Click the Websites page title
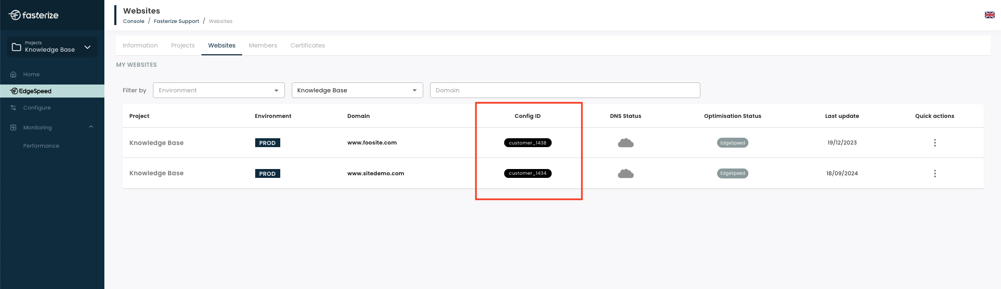 point(141,11)
